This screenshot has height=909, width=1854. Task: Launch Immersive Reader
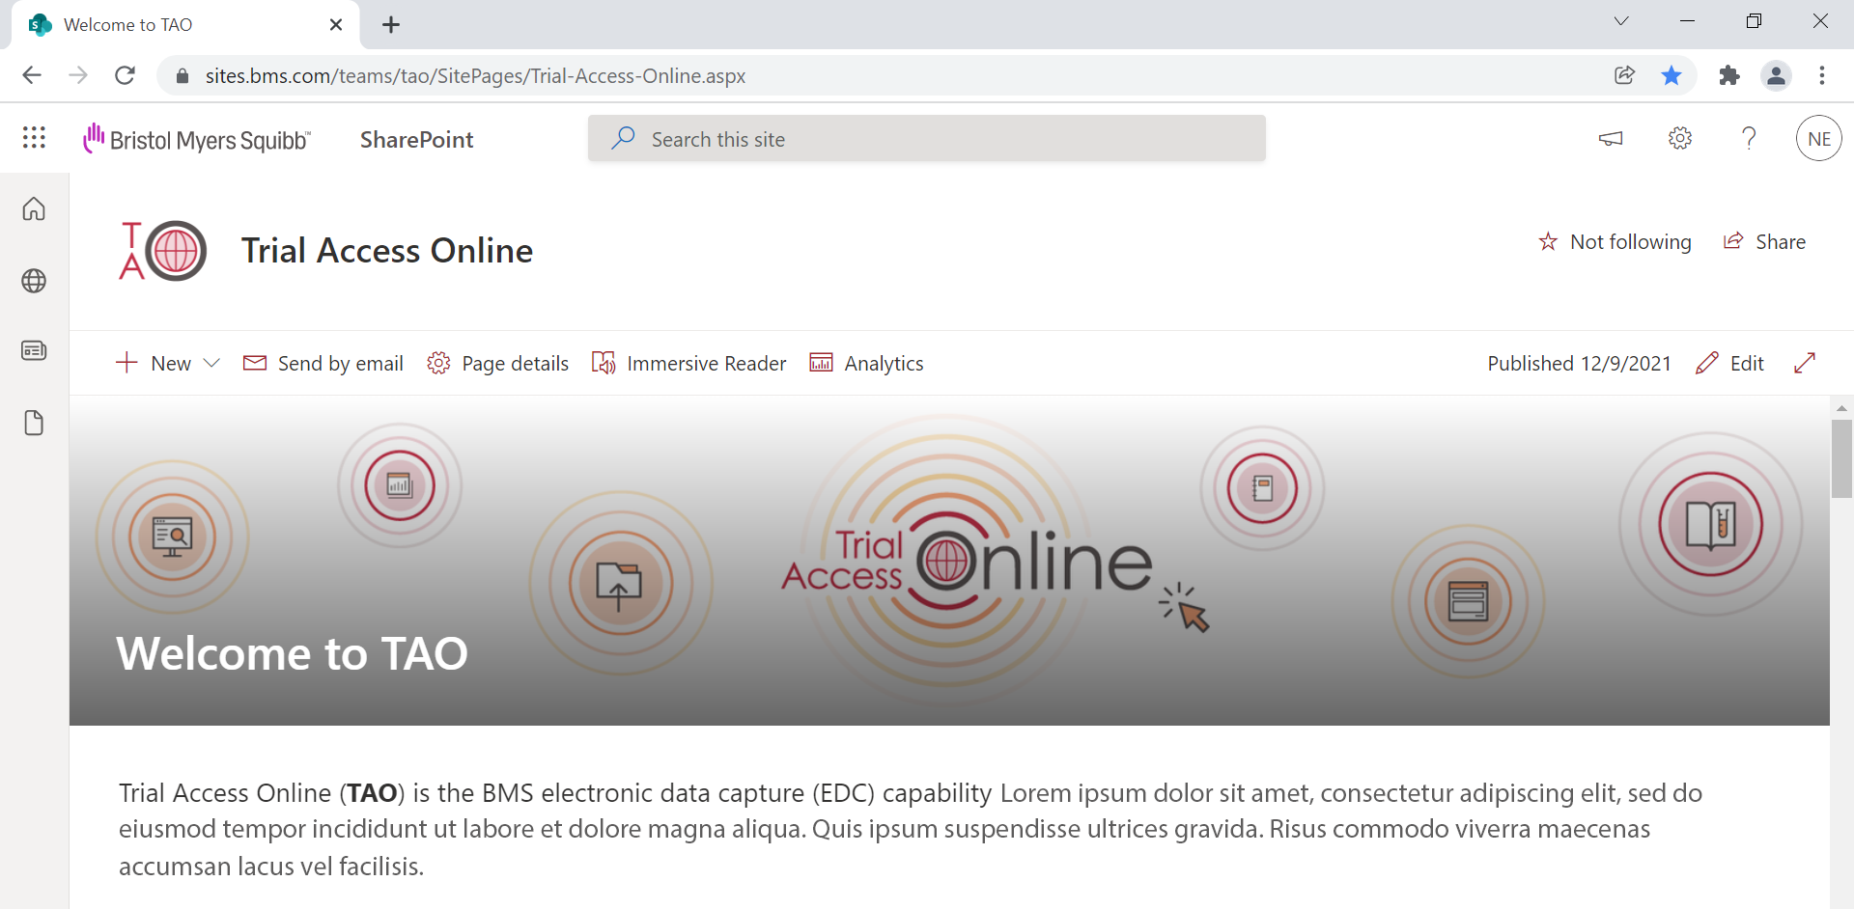688,364
